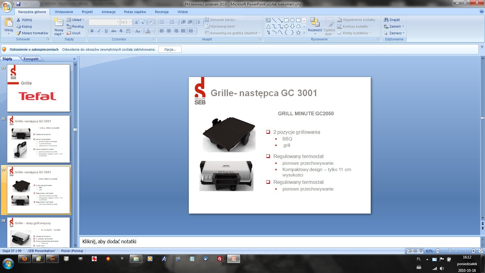Click the zoom slider handle
This screenshot has height=273, width=485.
(x=450, y=251)
